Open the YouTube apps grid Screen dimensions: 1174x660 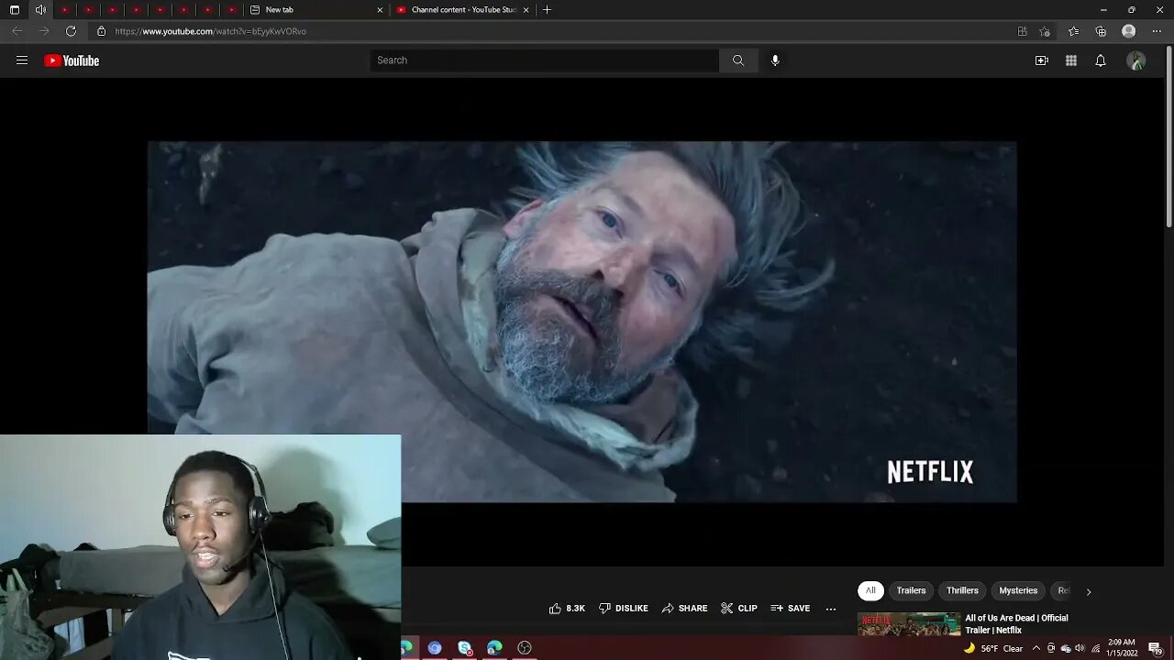click(x=1070, y=60)
